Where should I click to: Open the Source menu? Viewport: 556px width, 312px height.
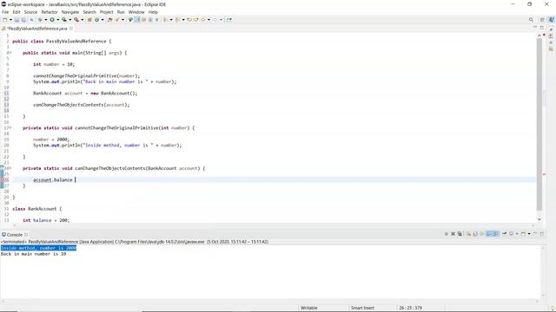pyautogui.click(x=30, y=12)
